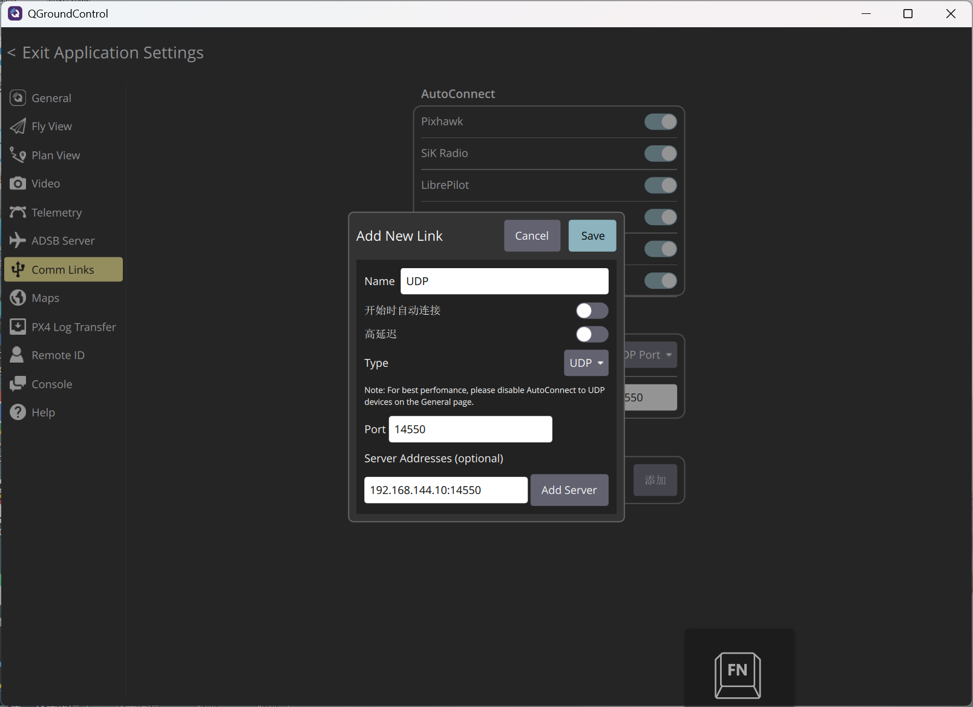This screenshot has height=707, width=973.
Task: Open the General settings page
Action: [x=64, y=97]
